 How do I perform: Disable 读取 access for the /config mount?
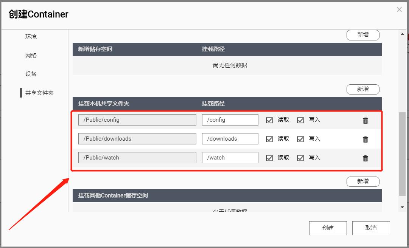tap(269, 120)
